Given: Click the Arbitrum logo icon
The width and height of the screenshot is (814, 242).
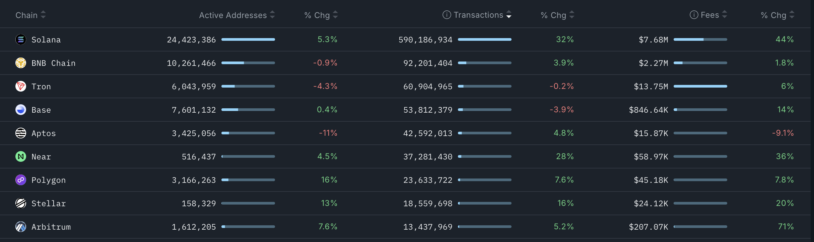Looking at the screenshot, I should pyautogui.click(x=21, y=227).
